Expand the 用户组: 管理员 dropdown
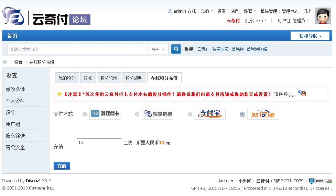The width and height of the screenshot is (336, 196). point(293,21)
